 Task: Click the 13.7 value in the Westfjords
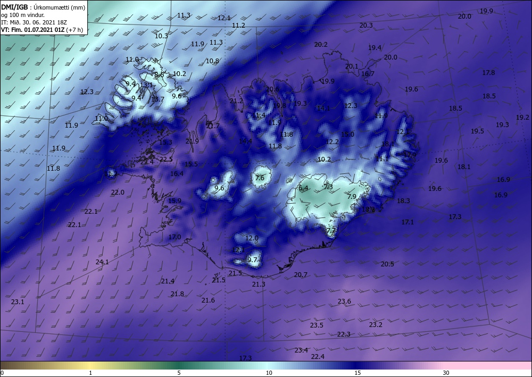(157, 99)
